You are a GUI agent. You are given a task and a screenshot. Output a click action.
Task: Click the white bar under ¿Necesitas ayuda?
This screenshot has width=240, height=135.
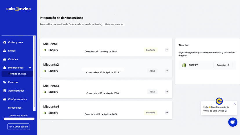pyautogui.click(x=19, y=119)
